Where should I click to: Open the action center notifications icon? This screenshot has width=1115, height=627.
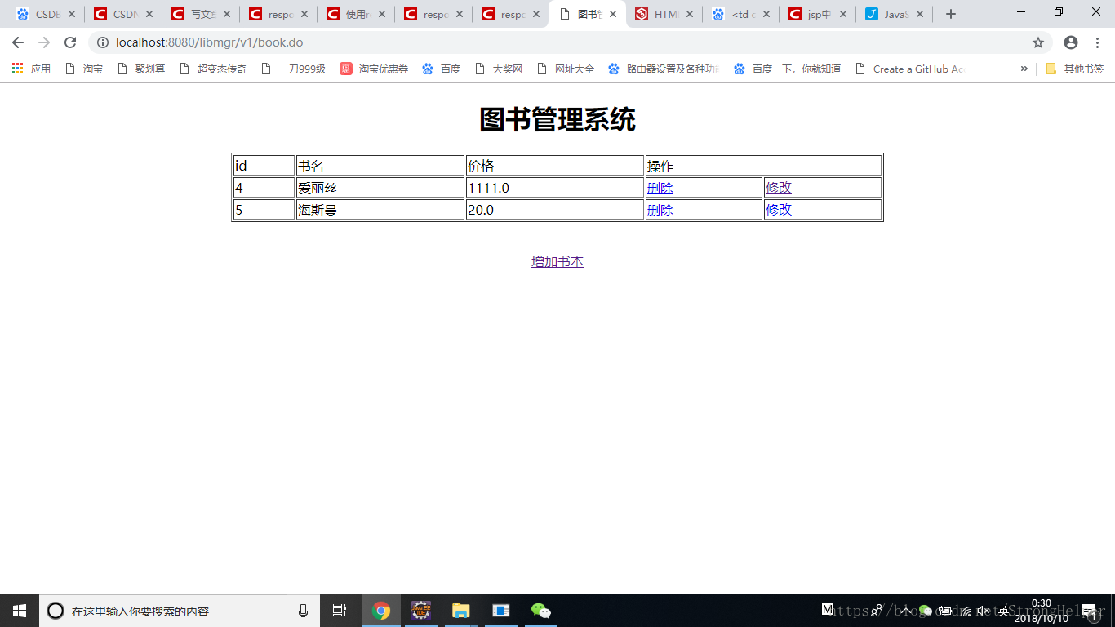[1088, 611]
